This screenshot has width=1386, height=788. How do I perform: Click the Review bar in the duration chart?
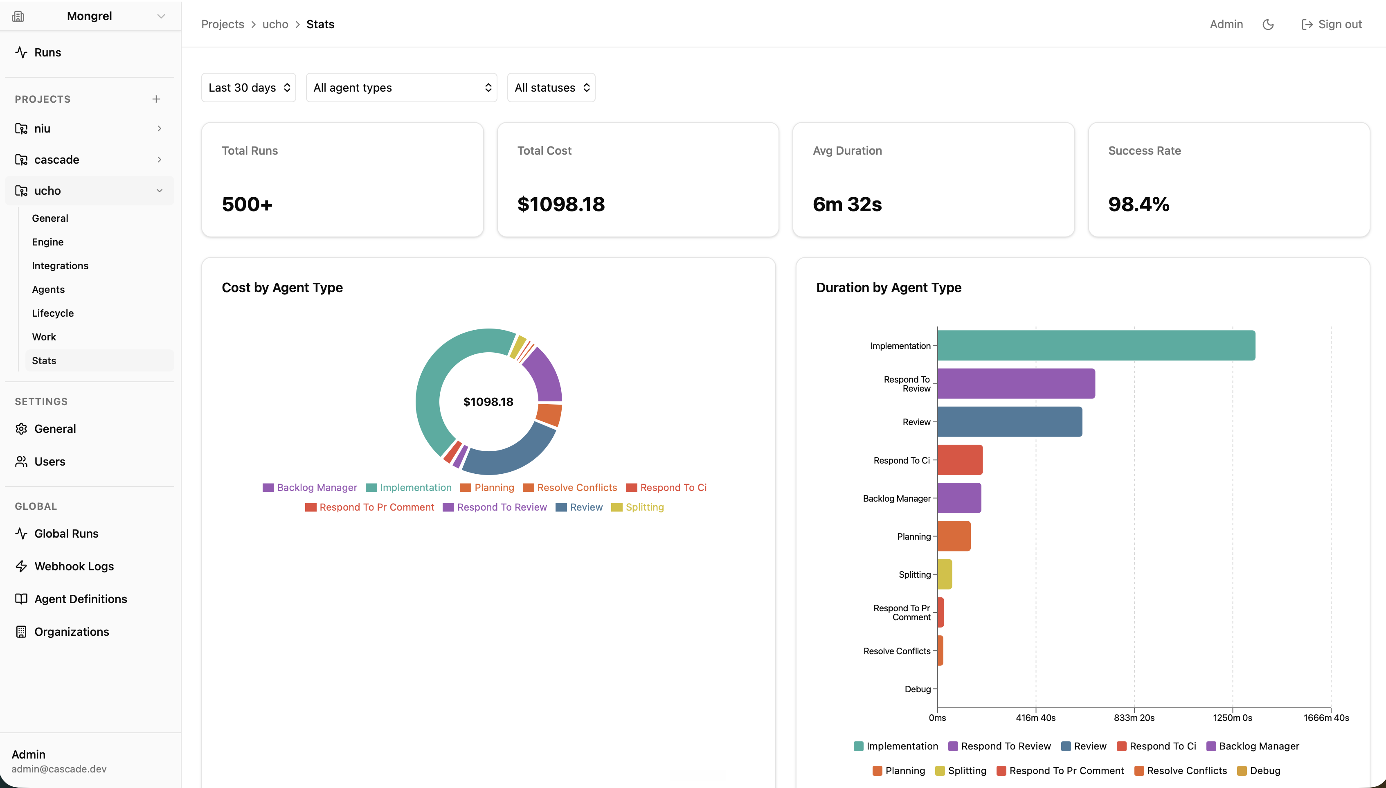(x=1010, y=421)
